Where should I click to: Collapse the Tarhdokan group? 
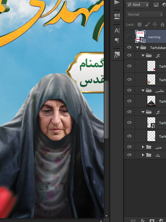tap(138, 48)
